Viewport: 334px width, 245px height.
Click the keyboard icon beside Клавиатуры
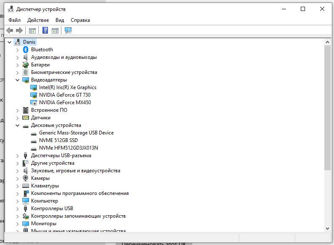click(26, 186)
